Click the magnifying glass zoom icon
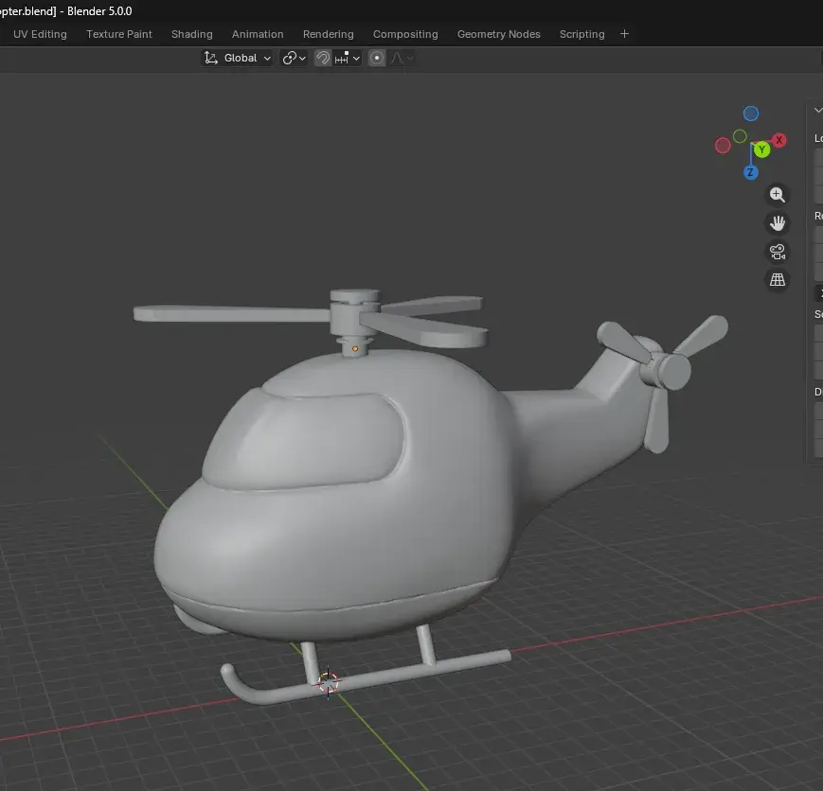This screenshot has width=823, height=791. pos(777,194)
